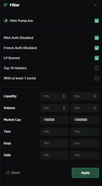Image resolution: width=102 pixels, height=186 pixels.
Task: Check With at least 1 social
Action: (97, 78)
